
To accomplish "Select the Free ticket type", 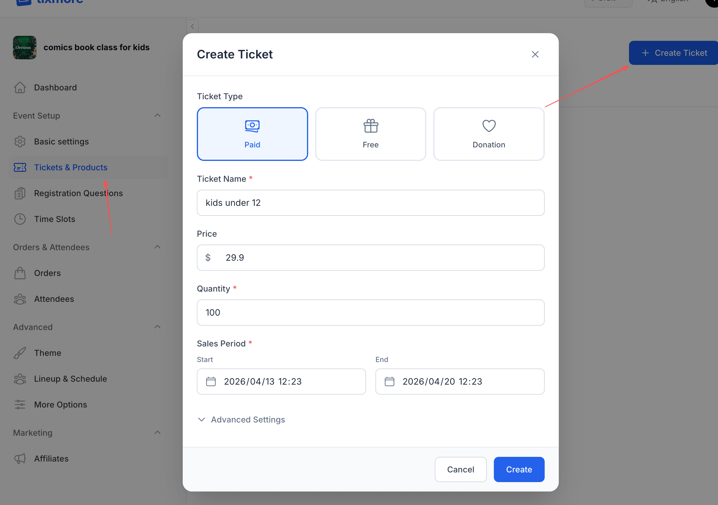I will click(x=370, y=134).
